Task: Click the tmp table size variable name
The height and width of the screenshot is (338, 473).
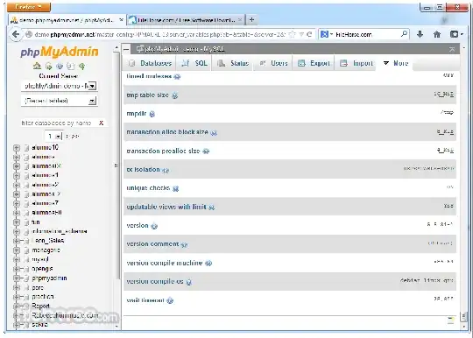Action: pos(147,95)
